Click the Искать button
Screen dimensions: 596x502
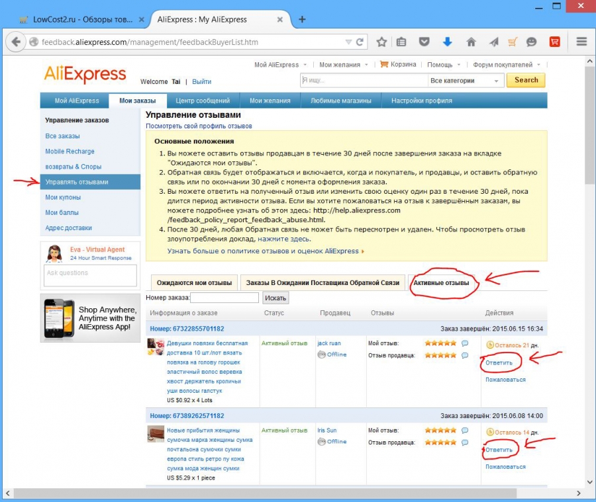(275, 298)
